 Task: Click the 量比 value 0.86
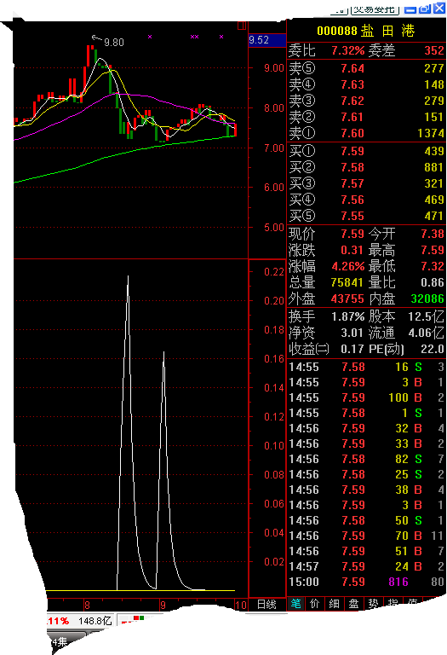433,283
